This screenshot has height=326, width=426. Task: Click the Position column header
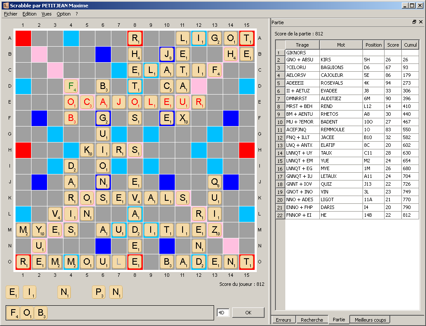(373, 45)
